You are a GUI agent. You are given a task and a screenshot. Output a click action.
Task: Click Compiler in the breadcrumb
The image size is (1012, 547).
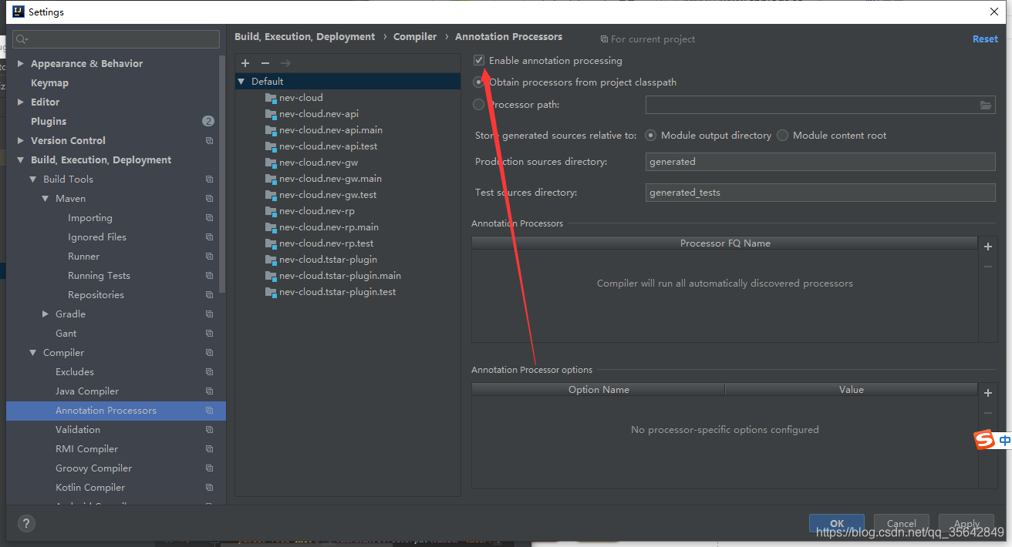[x=415, y=37]
